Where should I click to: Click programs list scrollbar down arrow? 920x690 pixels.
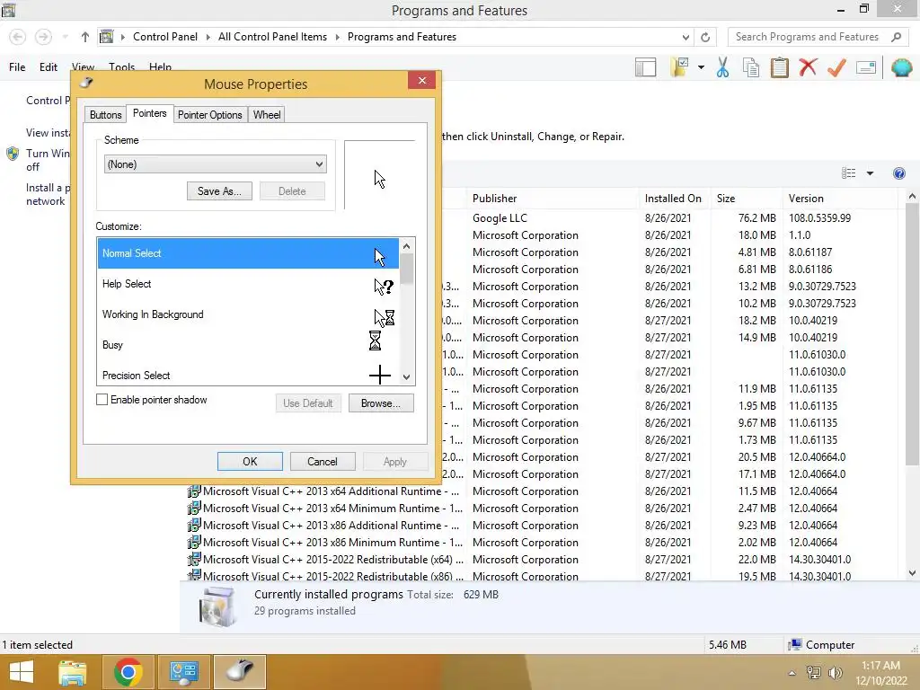pos(912,573)
